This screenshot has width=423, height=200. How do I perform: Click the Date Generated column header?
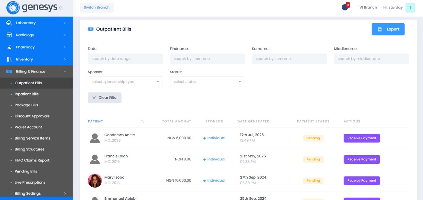253,121
